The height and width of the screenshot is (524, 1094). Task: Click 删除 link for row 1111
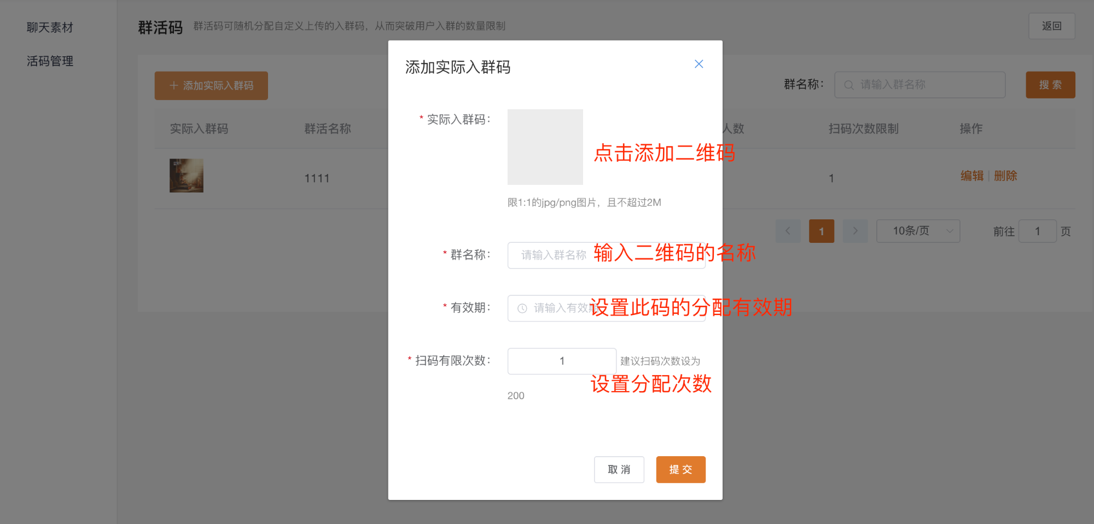pos(1005,176)
